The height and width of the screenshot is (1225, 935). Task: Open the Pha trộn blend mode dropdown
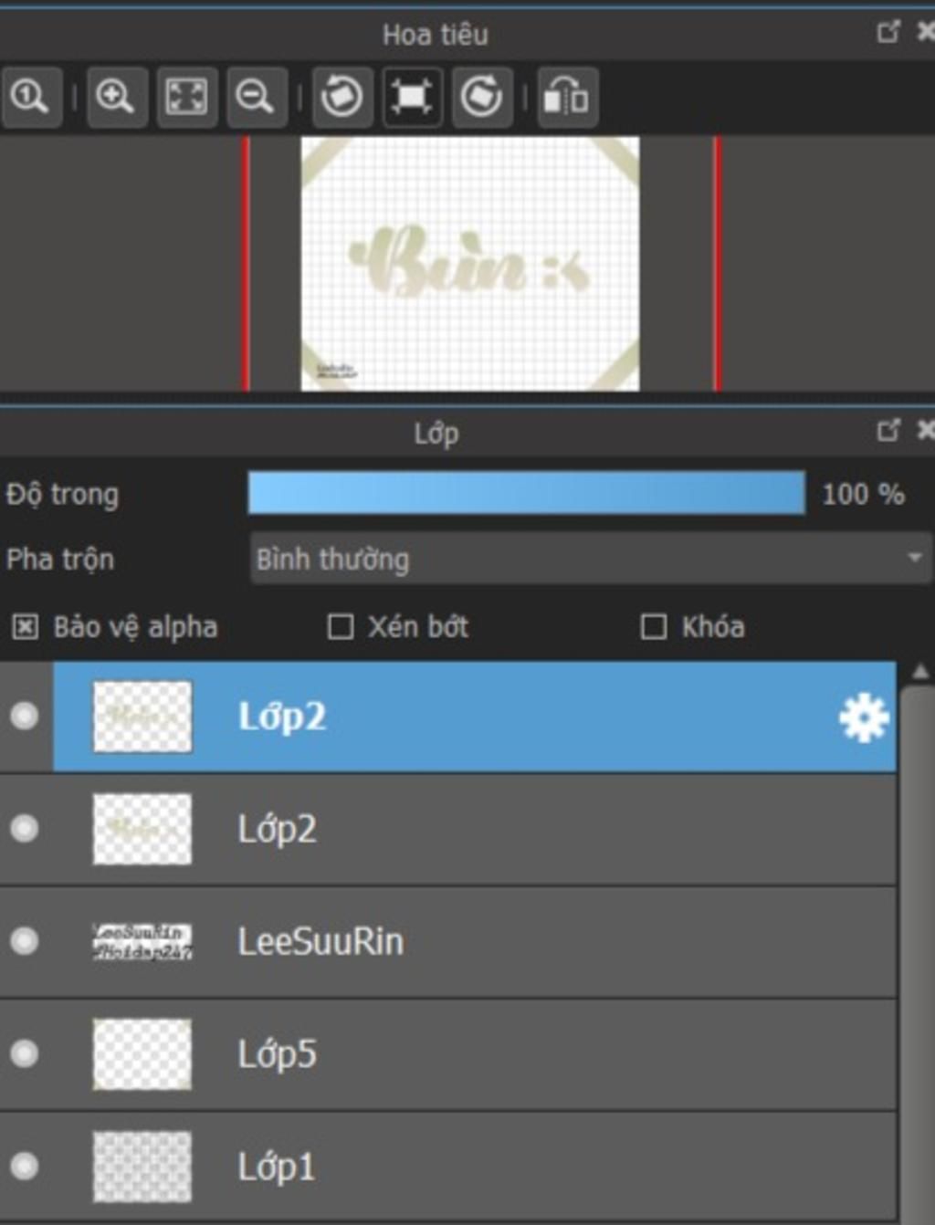[x=591, y=559]
